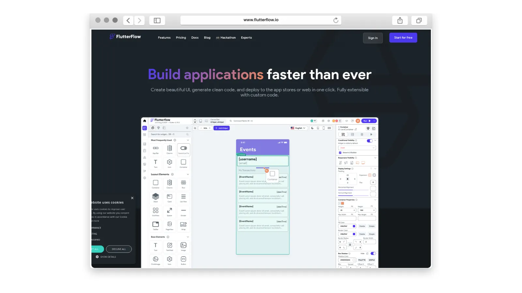Select the App Bar widget icon
This screenshot has height=293, width=522.
pyautogui.click(x=155, y=149)
